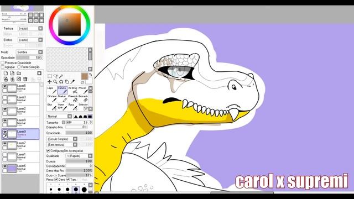Adjust Duro <-> Suave slider
The height and width of the screenshot is (199, 354).
tap(79, 175)
